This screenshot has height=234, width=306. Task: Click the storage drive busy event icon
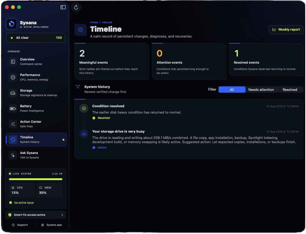[84, 134]
